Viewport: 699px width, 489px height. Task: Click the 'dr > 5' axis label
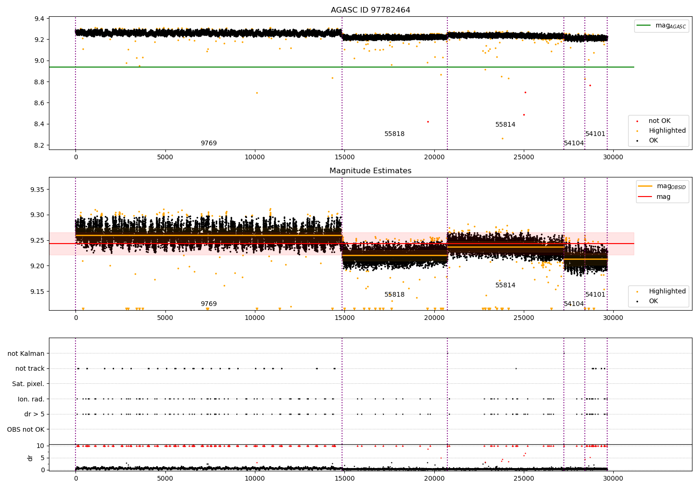point(34,414)
